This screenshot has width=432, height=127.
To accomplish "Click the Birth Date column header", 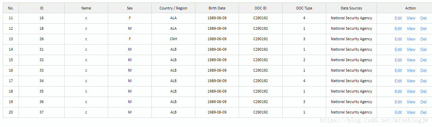I will (x=217, y=8).
